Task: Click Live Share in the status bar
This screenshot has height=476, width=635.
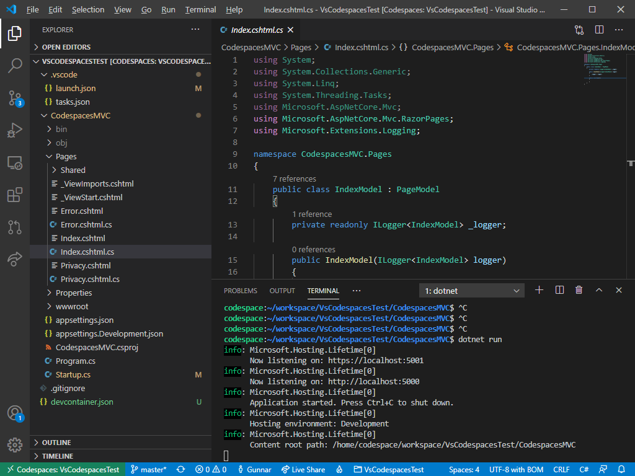Action: pyautogui.click(x=303, y=469)
